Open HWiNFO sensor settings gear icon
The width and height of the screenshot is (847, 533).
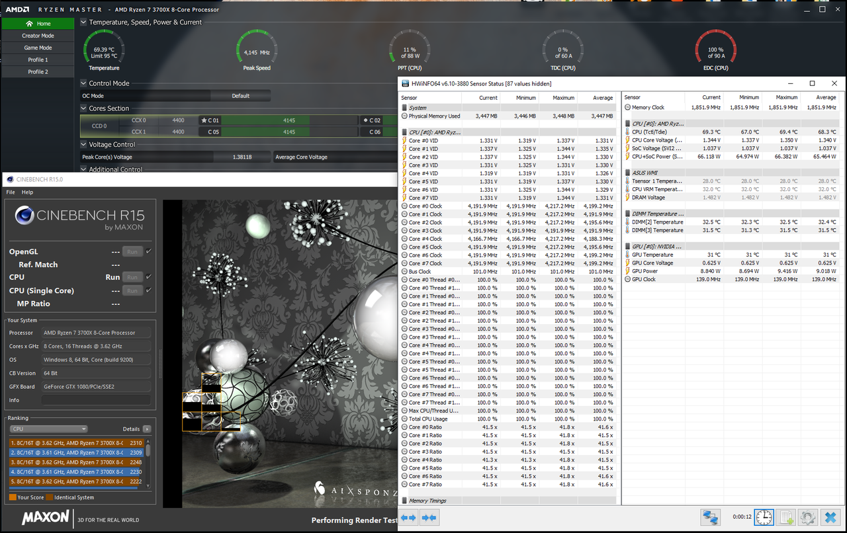[x=808, y=517]
